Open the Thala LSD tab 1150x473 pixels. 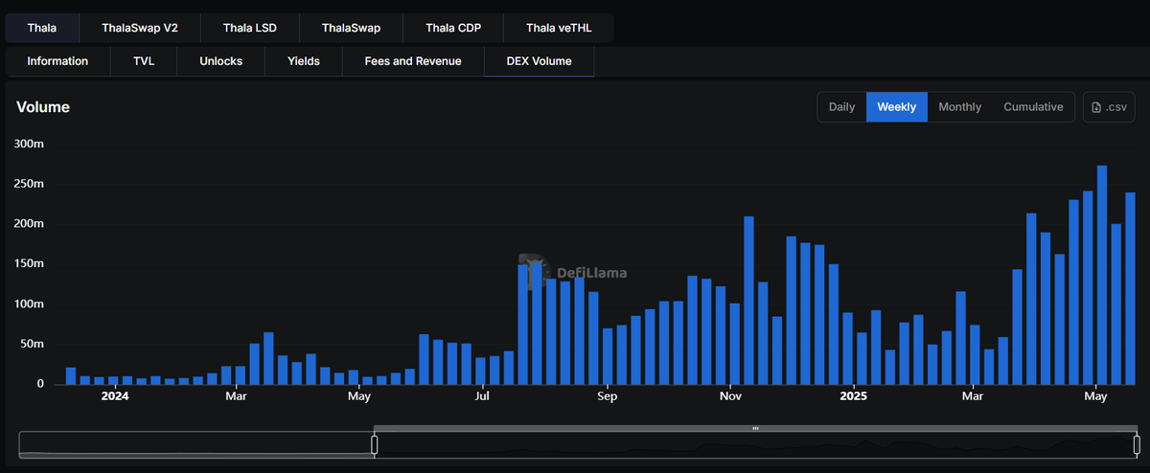[x=249, y=28]
